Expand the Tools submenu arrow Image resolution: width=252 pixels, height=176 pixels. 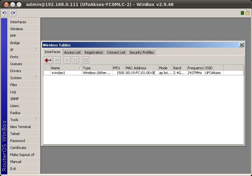tap(36, 119)
